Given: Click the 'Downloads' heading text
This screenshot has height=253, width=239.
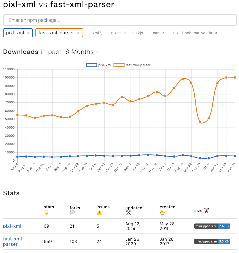Looking at the screenshot, I should (x=21, y=52).
